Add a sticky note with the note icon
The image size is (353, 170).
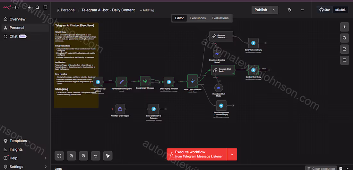point(344,49)
